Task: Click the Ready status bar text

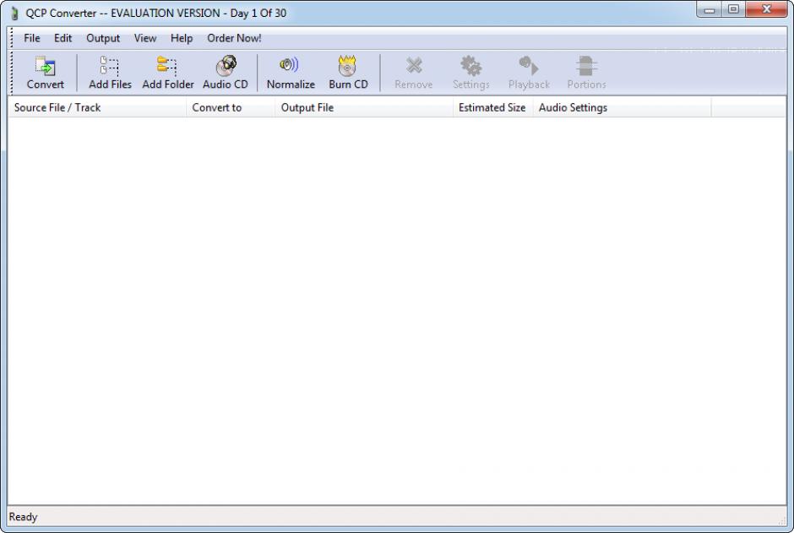Action: 24,517
